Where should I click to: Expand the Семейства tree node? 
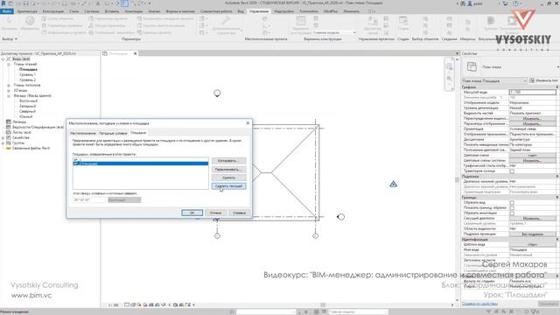3,137
